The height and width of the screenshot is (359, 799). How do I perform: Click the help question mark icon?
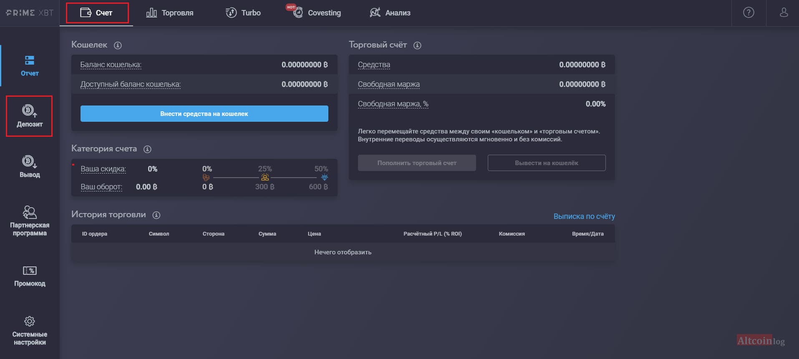(x=749, y=13)
